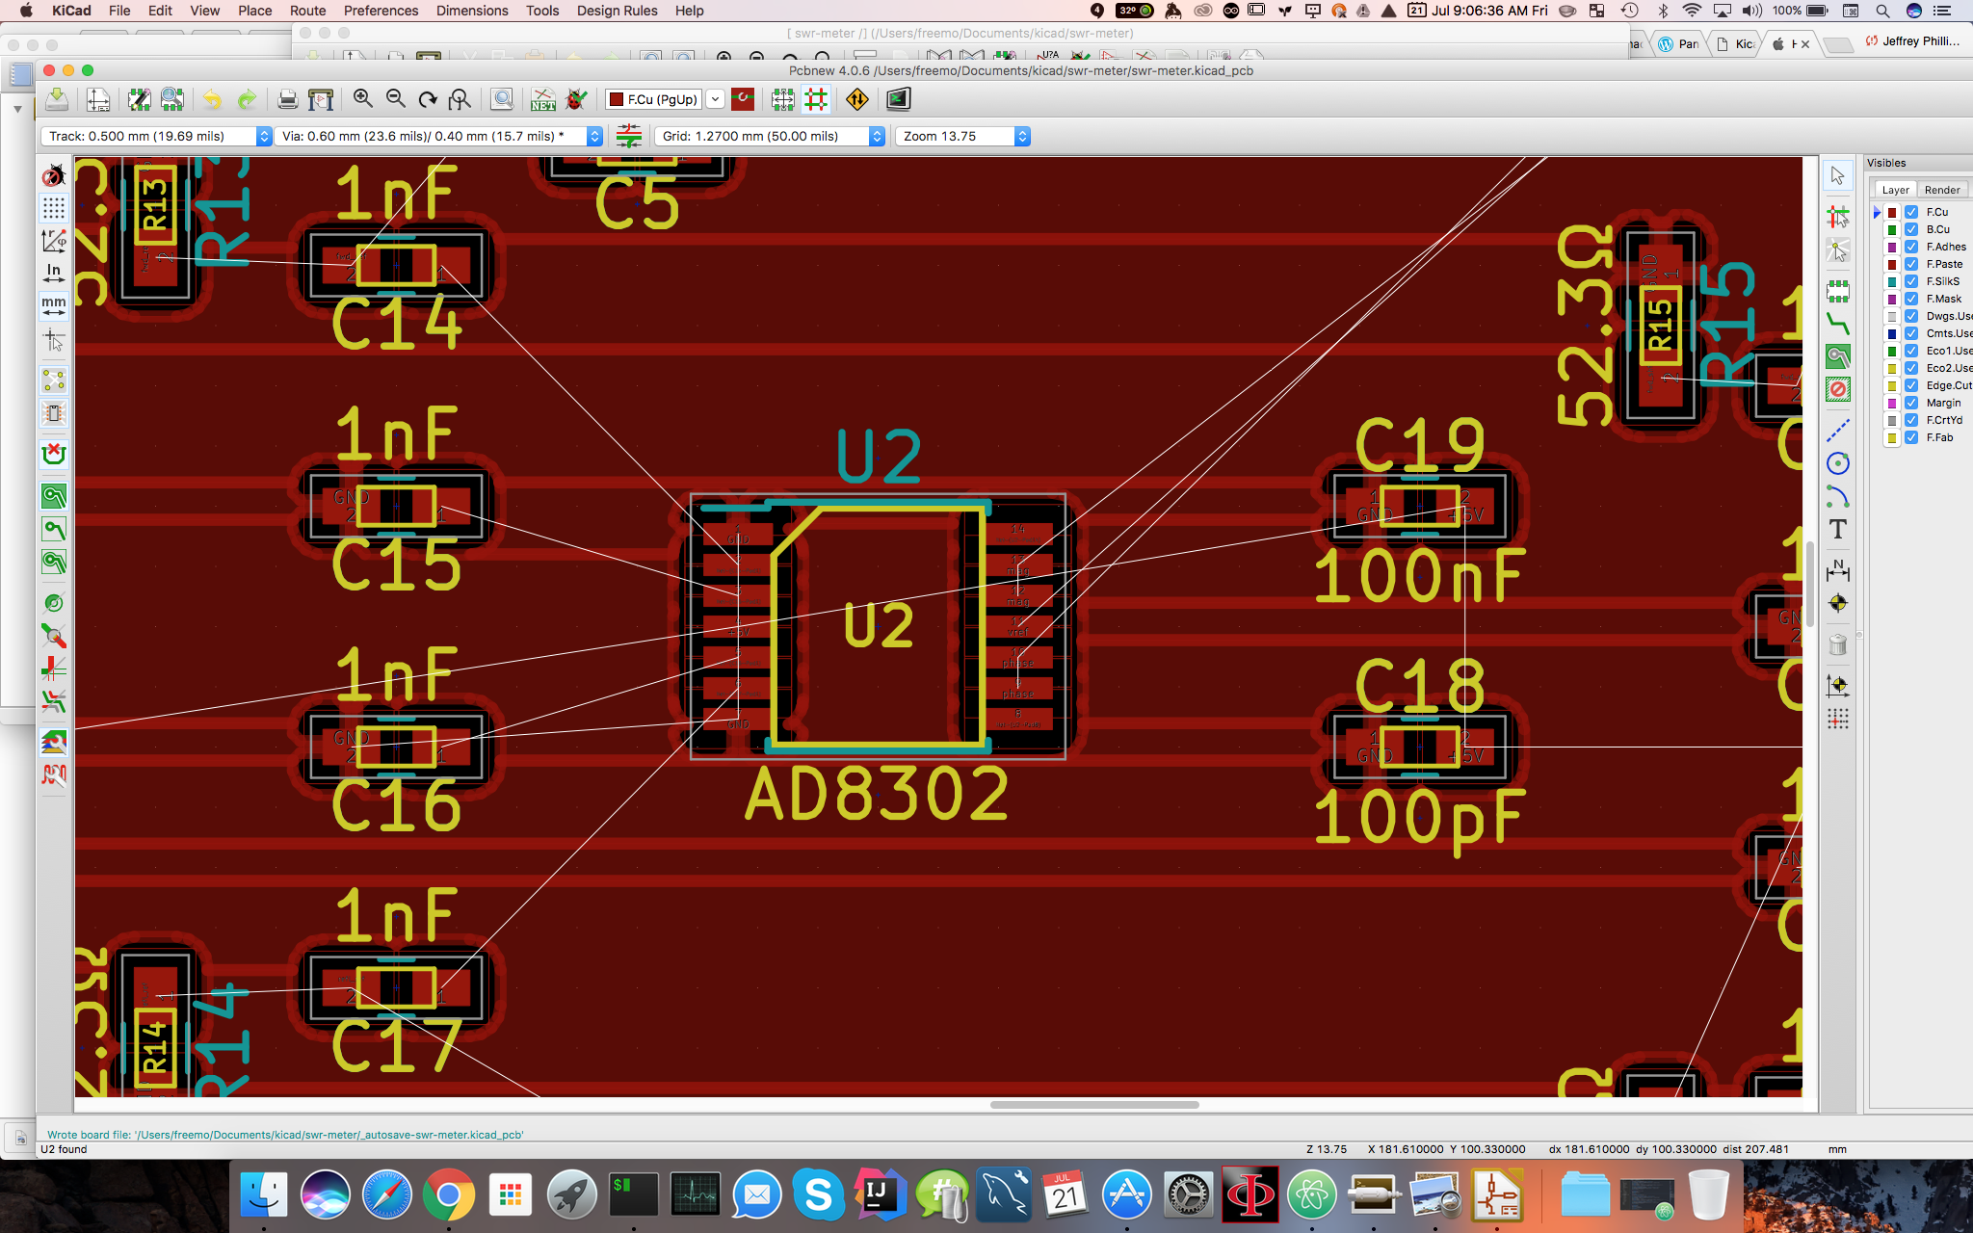1973x1233 pixels.
Task: Toggle Edge.Cuts layer visibility checkbox
Action: 1911,385
